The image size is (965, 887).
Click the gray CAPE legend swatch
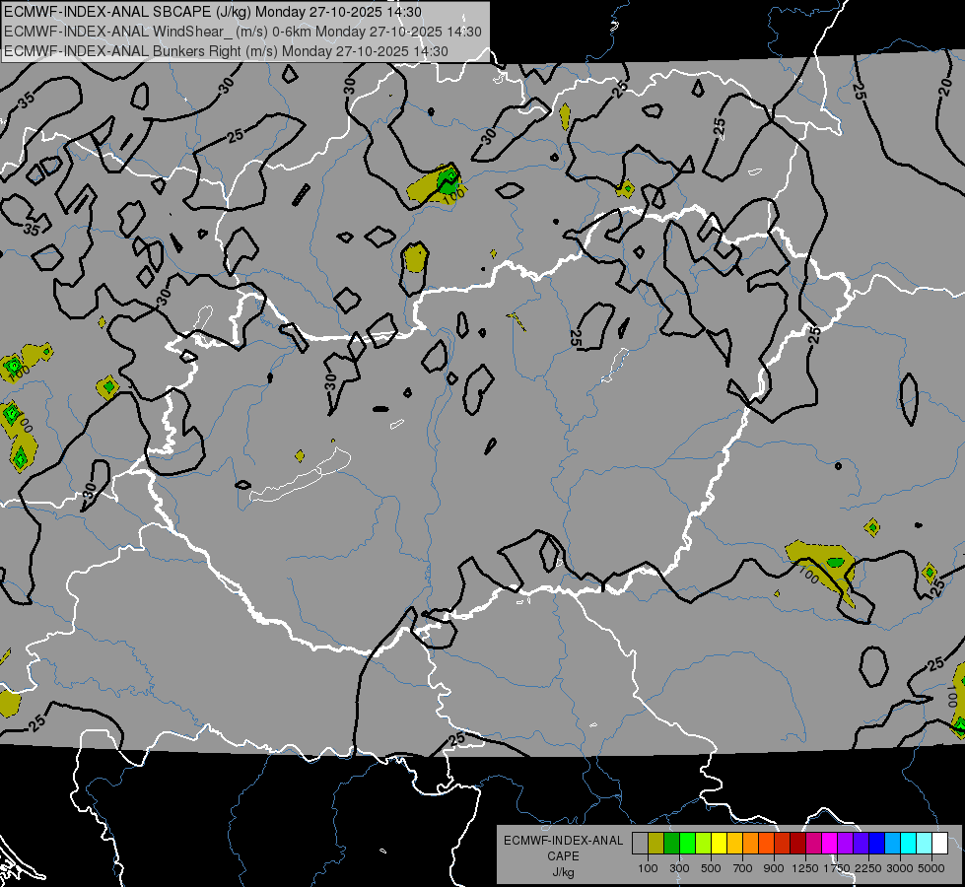tap(640, 844)
